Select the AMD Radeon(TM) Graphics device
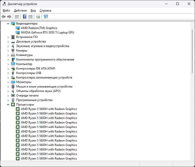 click(x=39, y=28)
